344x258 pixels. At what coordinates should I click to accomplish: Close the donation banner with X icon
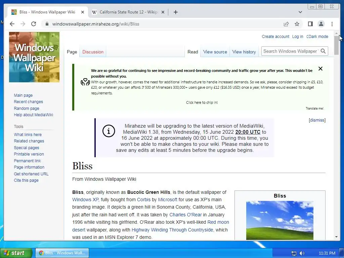(320, 69)
